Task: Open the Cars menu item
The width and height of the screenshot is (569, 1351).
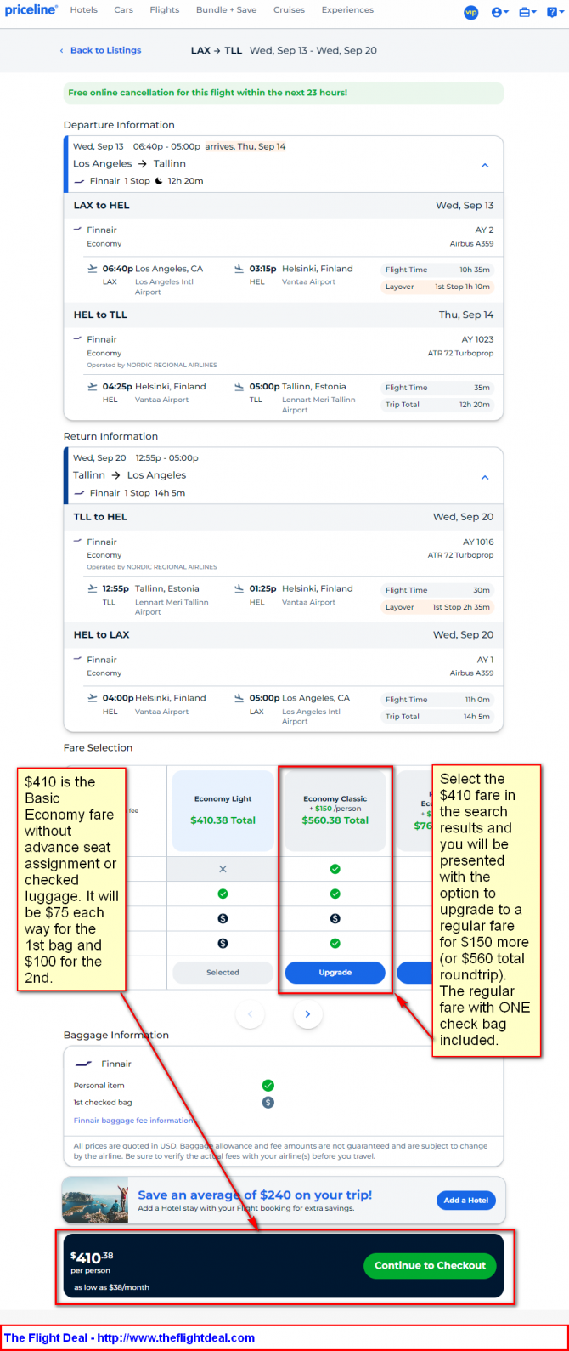Action: click(123, 10)
